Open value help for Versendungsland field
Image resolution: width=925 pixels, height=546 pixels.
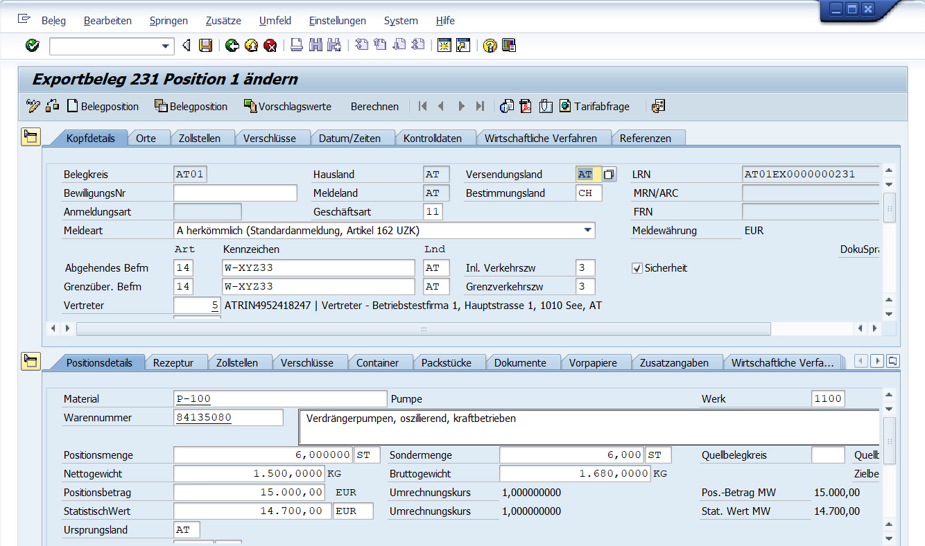[609, 175]
